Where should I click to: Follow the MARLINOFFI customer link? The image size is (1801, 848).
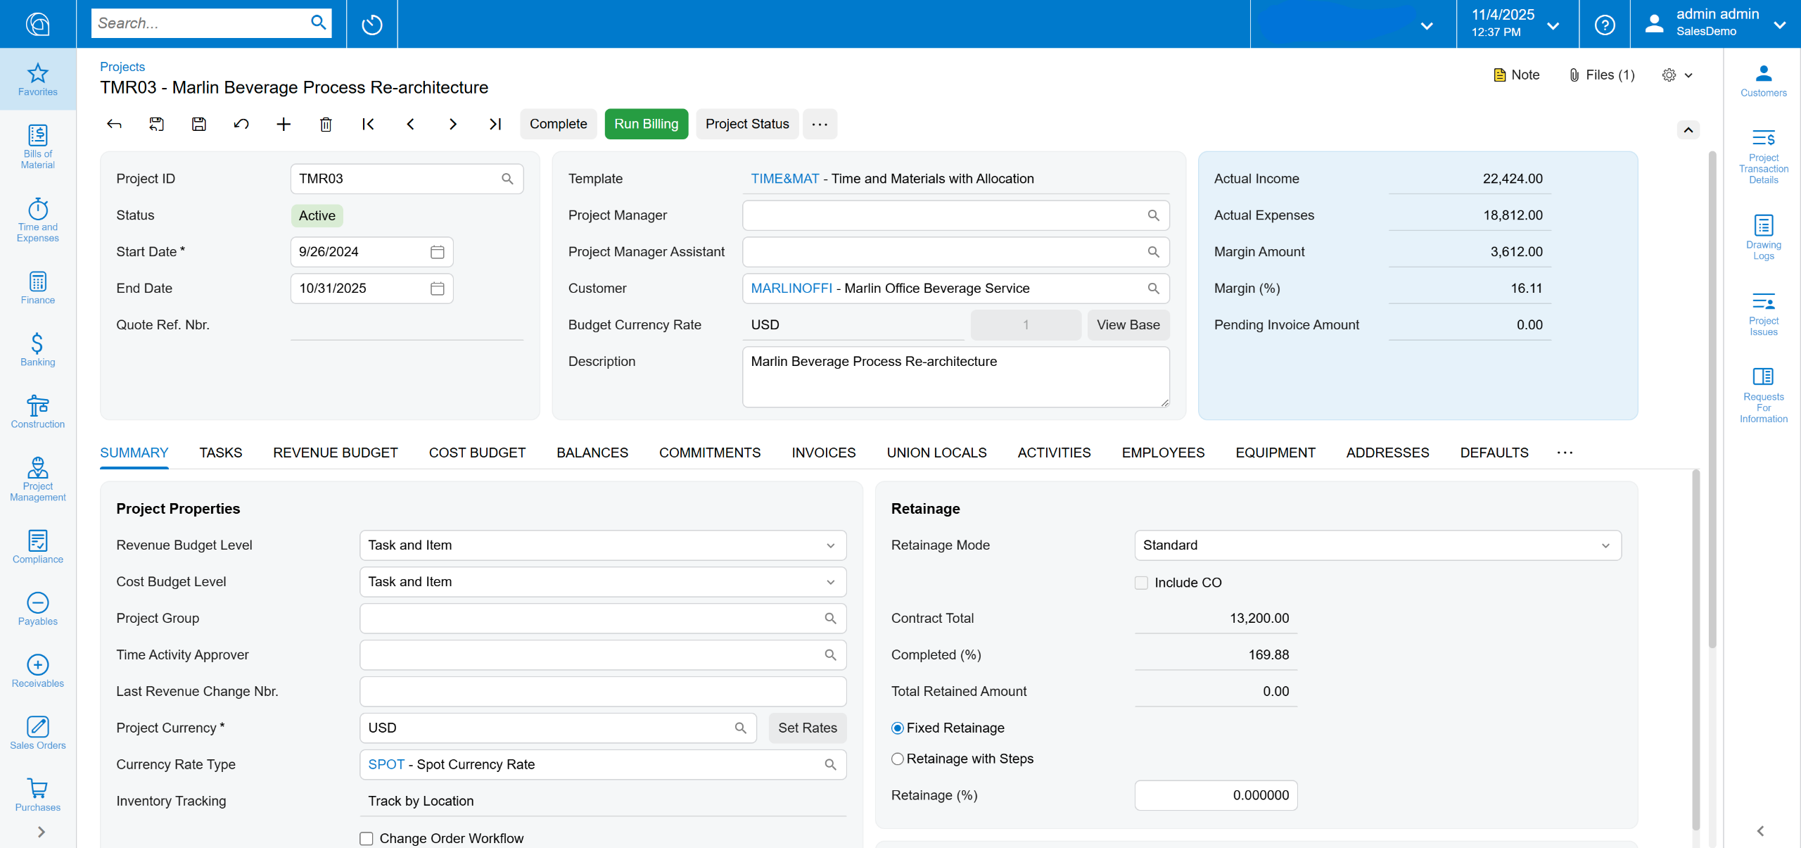(791, 289)
